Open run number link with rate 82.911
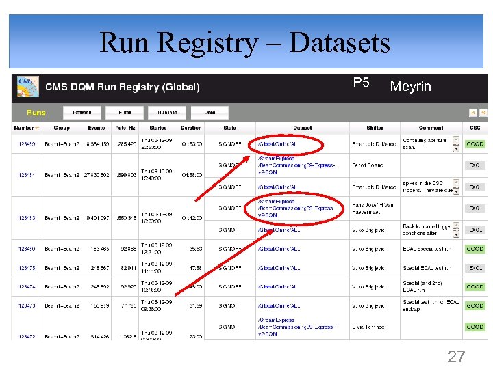Image resolution: width=493 pixels, height=369 pixels. 27,268
